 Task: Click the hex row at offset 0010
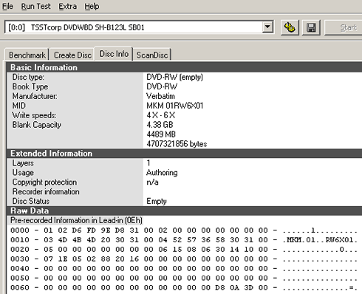click(x=184, y=240)
